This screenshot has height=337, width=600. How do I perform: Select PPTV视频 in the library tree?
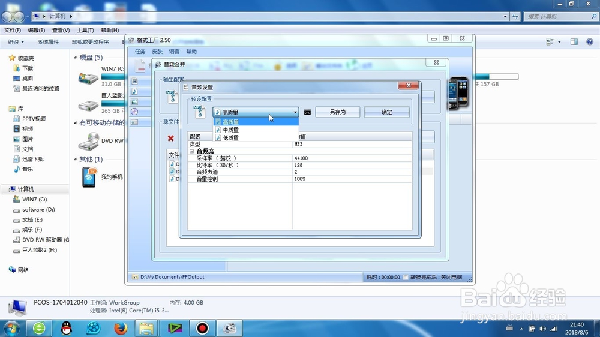(34, 119)
